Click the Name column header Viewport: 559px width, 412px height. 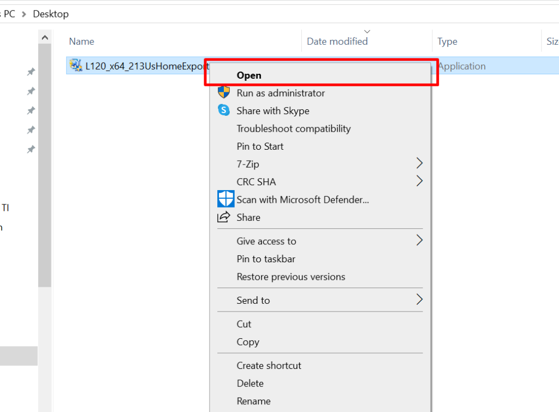tap(82, 42)
